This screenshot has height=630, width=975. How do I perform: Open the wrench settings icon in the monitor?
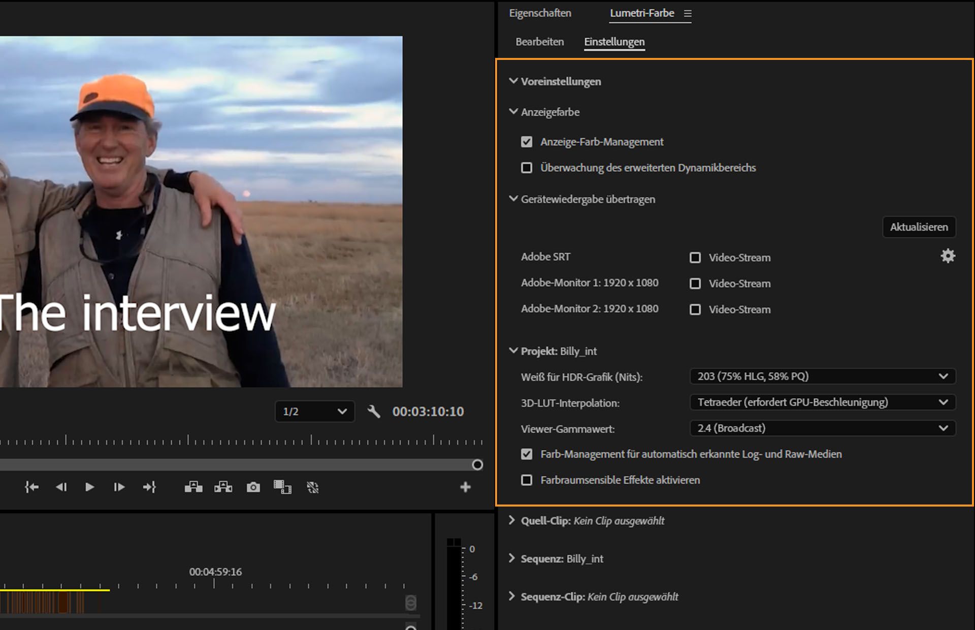374,412
